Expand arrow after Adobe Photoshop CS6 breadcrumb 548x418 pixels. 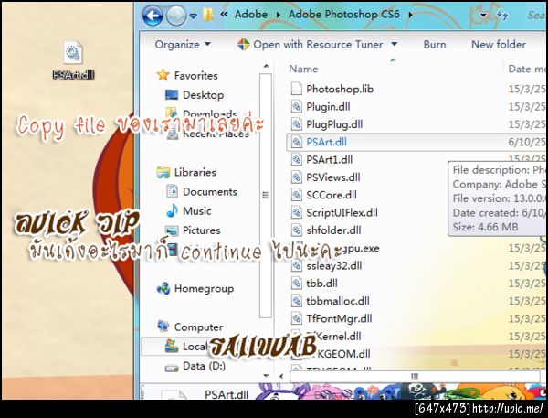410,15
